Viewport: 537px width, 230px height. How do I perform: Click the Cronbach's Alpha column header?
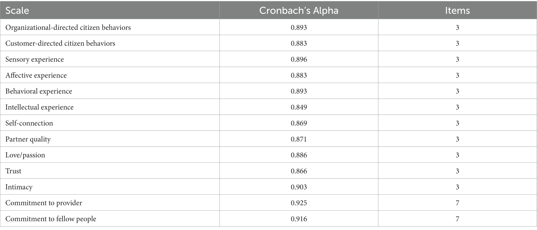(x=299, y=10)
